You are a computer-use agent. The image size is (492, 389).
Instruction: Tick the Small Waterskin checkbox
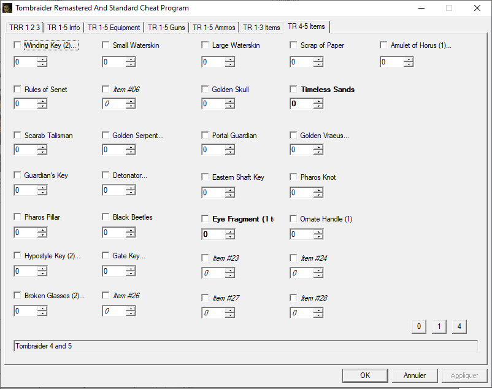106,45
